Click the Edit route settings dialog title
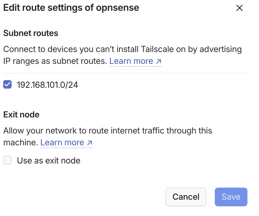The height and width of the screenshot is (216, 259). pos(71,8)
